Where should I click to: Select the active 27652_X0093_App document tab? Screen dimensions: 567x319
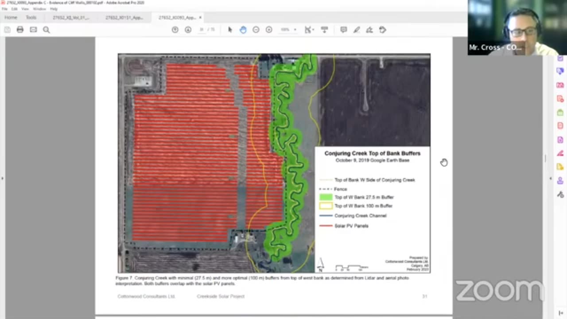point(177,18)
